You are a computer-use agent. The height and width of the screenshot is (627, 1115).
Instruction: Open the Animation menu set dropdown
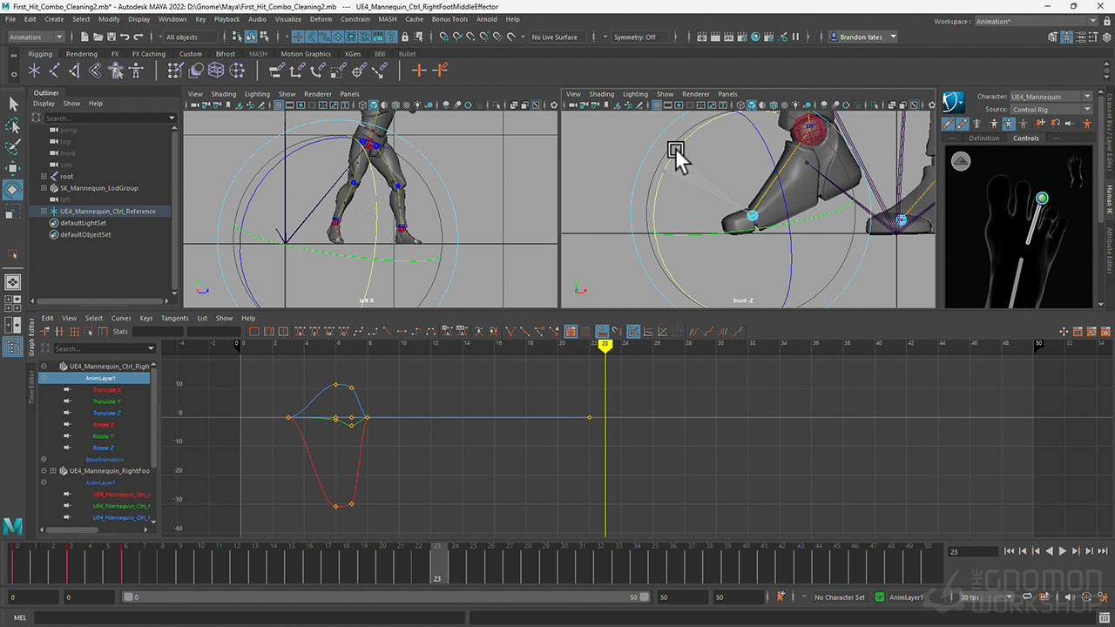pos(36,37)
